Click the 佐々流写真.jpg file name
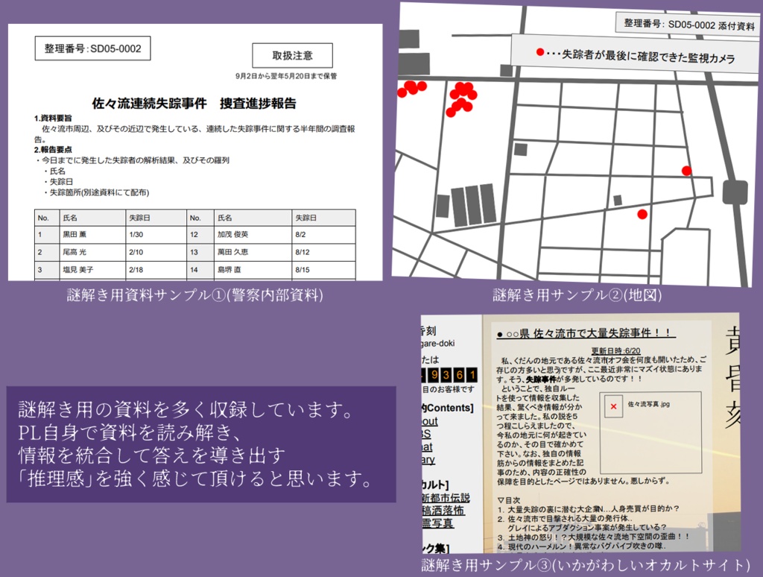Screen dimensions: 763x577 point(649,403)
